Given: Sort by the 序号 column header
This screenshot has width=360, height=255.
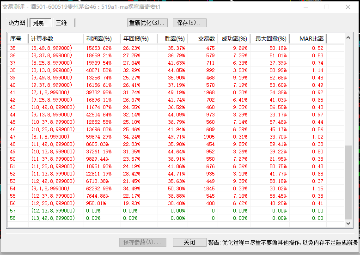Looking at the screenshot, I should (18, 39).
